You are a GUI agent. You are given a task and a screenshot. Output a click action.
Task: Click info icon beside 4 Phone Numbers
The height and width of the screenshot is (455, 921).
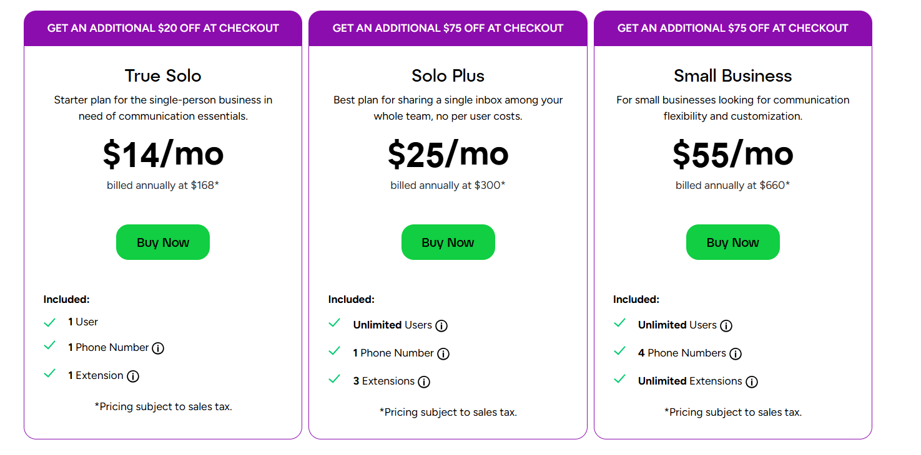tap(736, 354)
